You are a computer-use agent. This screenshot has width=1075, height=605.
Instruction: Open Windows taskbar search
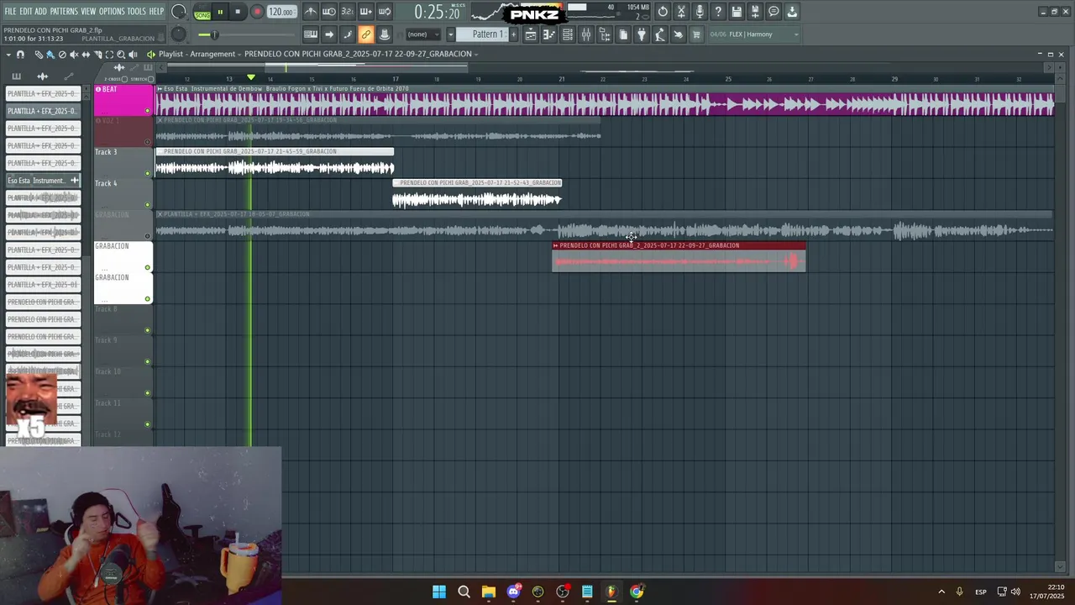[464, 592]
